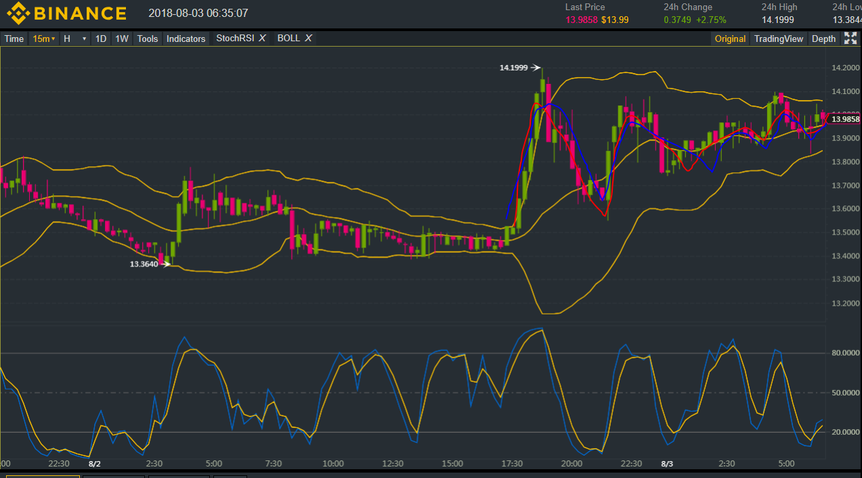The height and width of the screenshot is (478, 862).
Task: Switch to the 1W interval
Action: (122, 39)
